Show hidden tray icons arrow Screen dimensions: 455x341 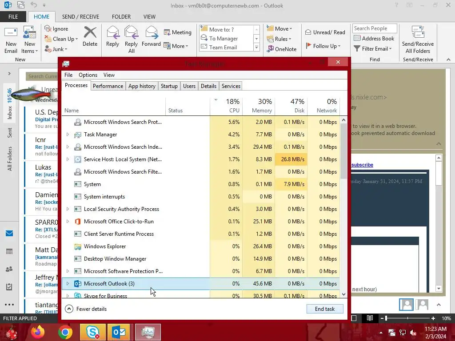[x=381, y=333]
